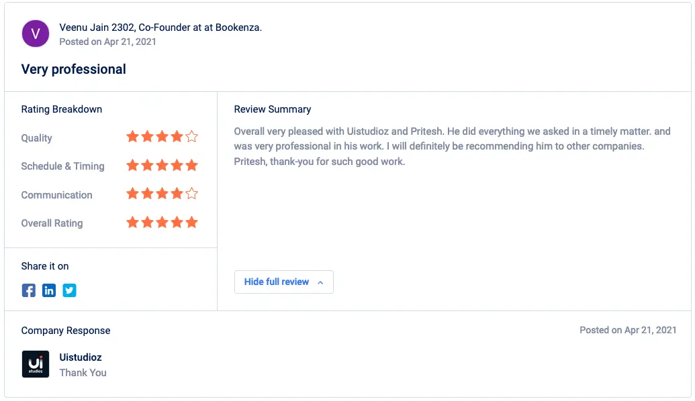Open Uistudioz company name link
This screenshot has height=401, width=695.
81,357
